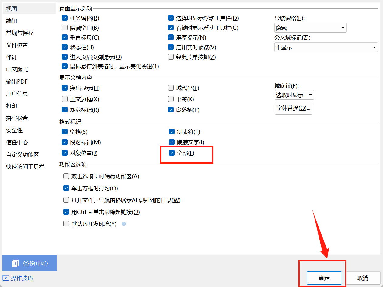Confirm settings with the 确定 button

pyautogui.click(x=324, y=278)
